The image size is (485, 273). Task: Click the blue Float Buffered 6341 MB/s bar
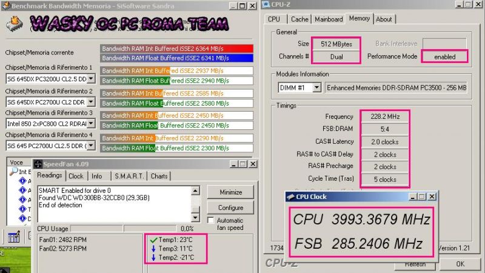click(x=176, y=58)
